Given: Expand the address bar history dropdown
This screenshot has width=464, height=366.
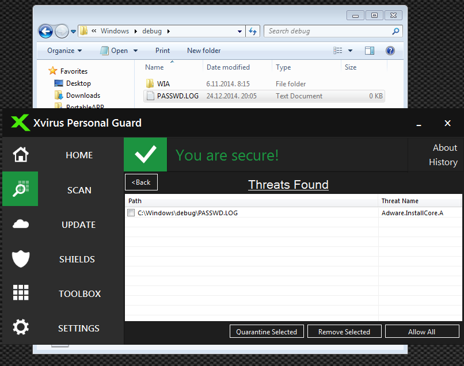Looking at the screenshot, I should [x=239, y=31].
